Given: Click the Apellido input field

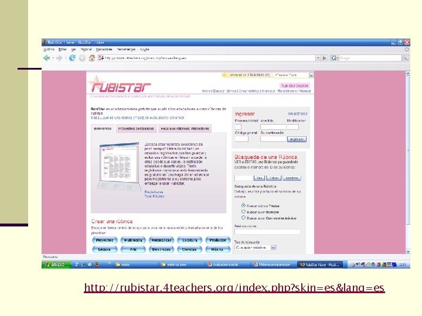Looking at the screenshot, I should [x=273, y=127].
